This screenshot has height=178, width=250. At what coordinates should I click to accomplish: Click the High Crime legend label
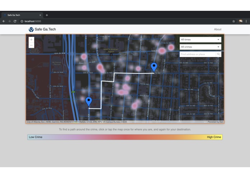click(x=214, y=137)
